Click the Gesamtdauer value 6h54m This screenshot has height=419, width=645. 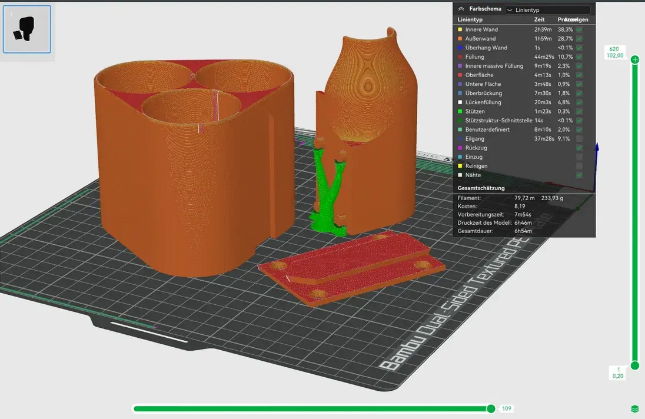coord(523,231)
